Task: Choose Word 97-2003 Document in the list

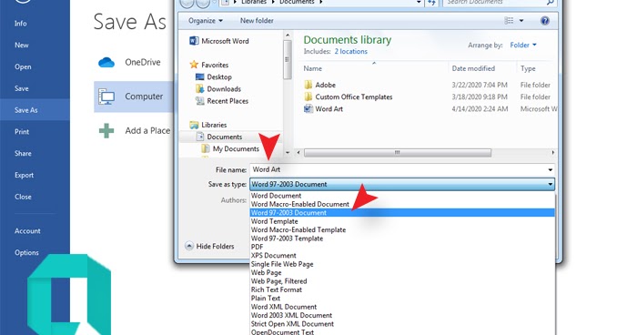Action: (x=402, y=213)
